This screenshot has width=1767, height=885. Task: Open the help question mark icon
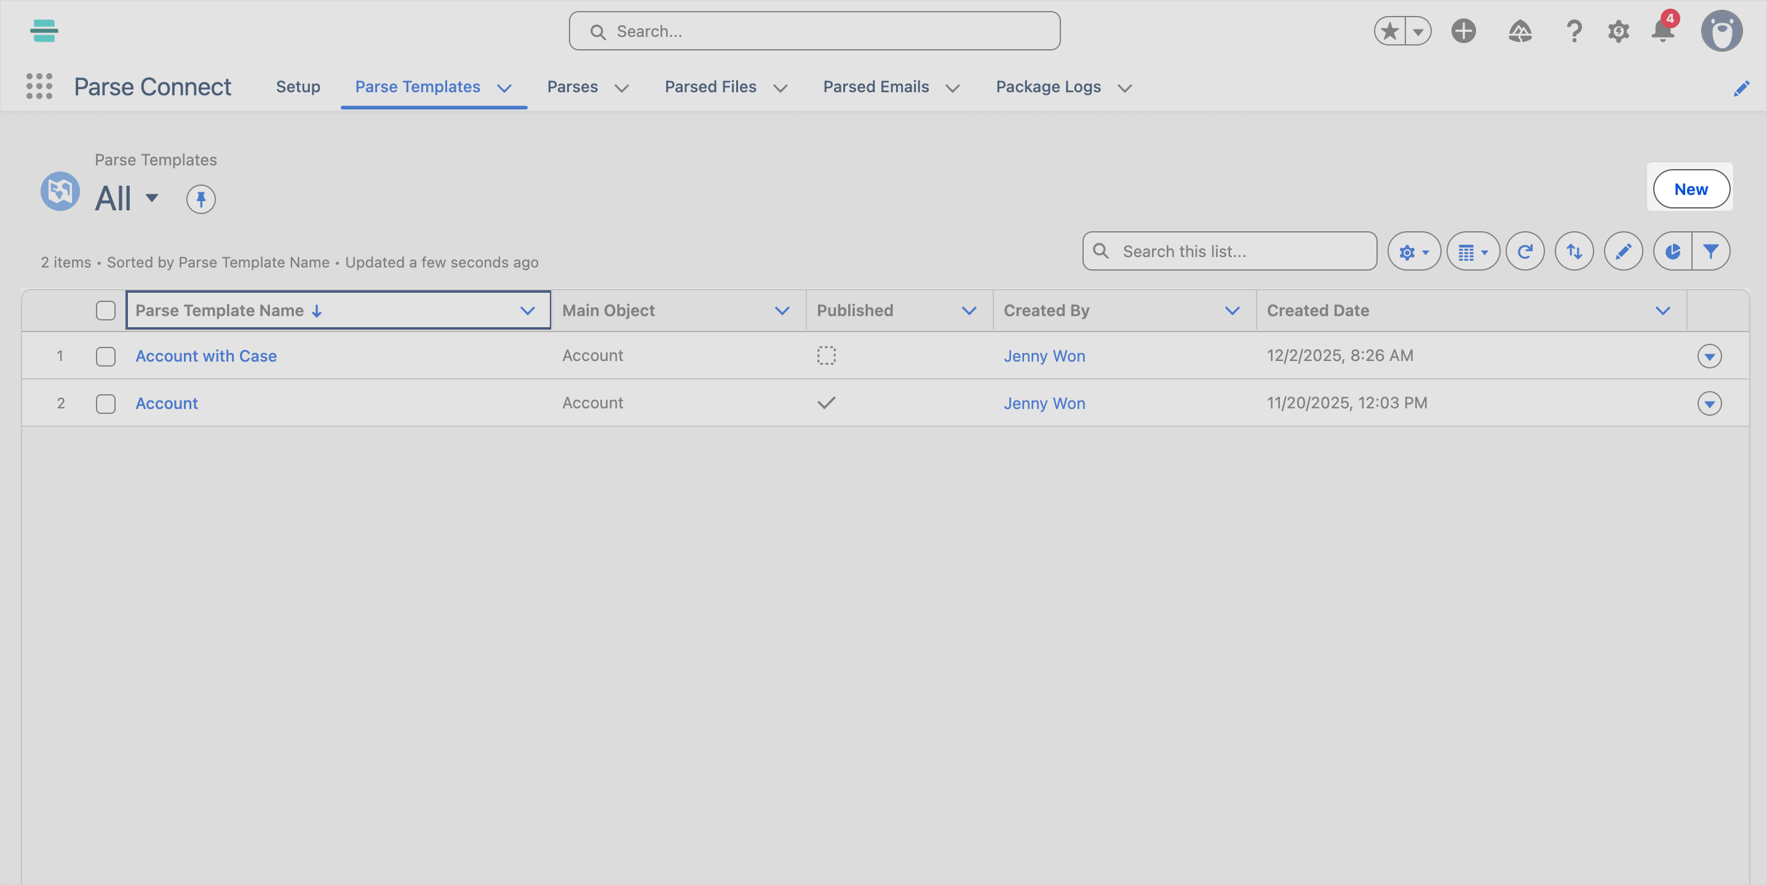(1574, 31)
